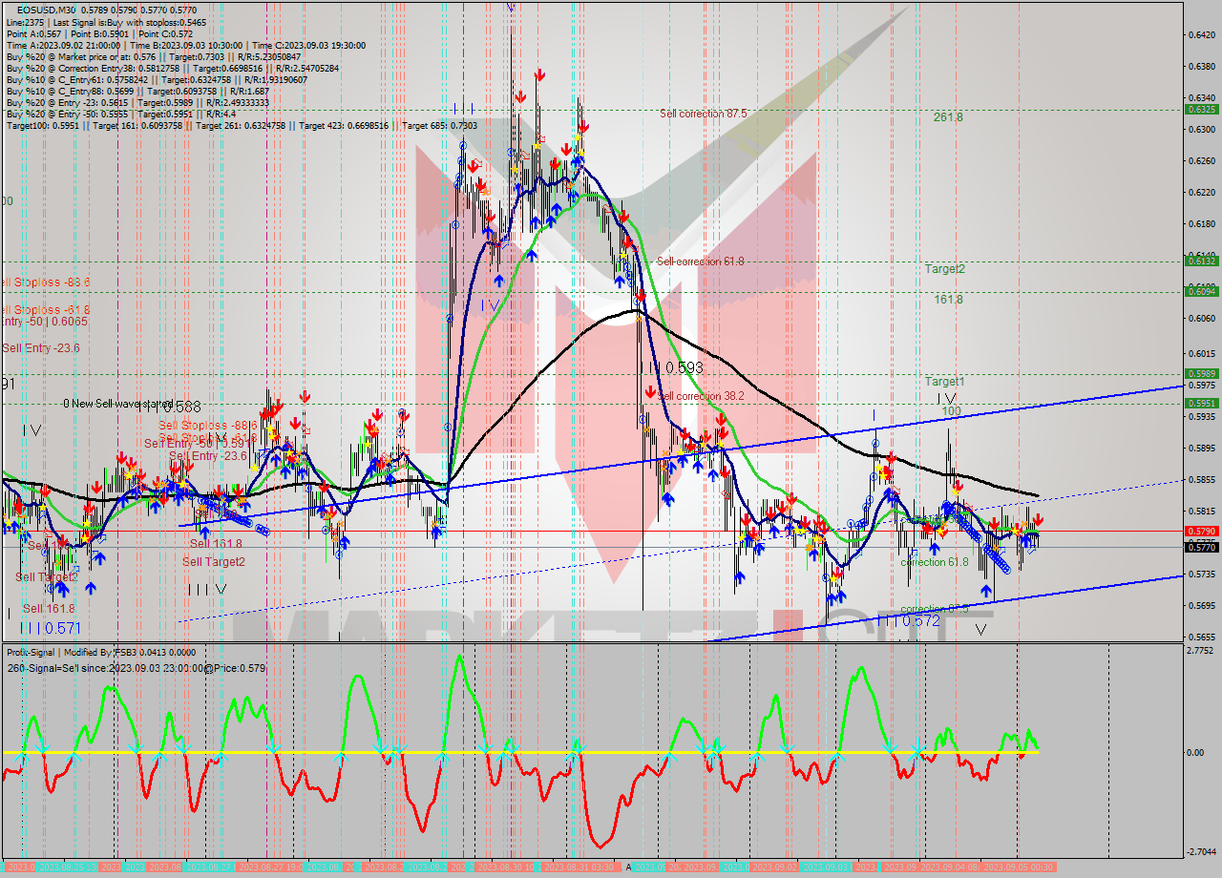Viewport: 1222px width, 878px height.
Task: Select the green 'correction 61.8' label
Action: coord(934,562)
